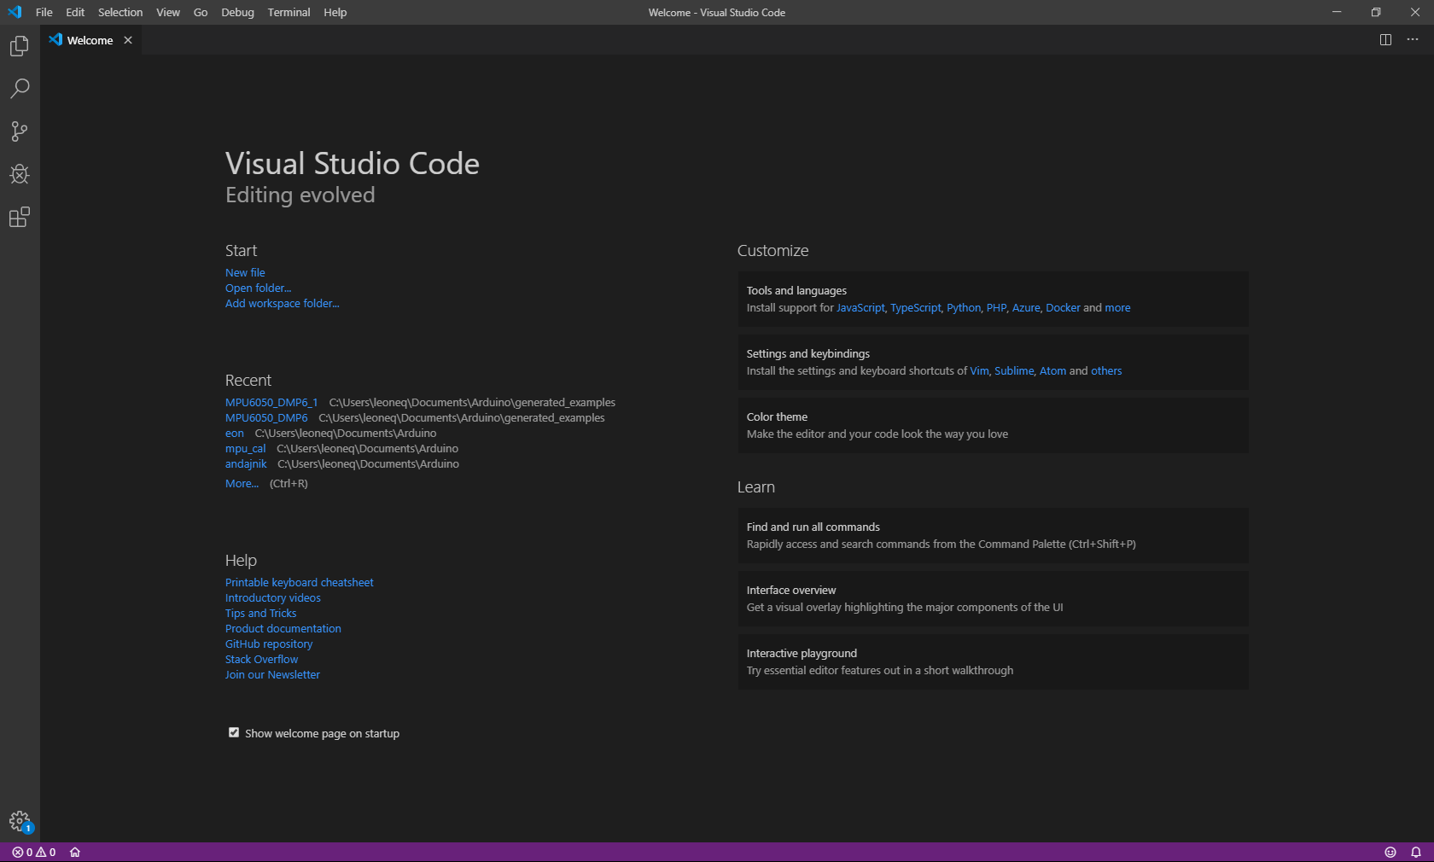Screen dimensions: 1434x862
Task: Open the Search view icon
Action: coord(20,89)
